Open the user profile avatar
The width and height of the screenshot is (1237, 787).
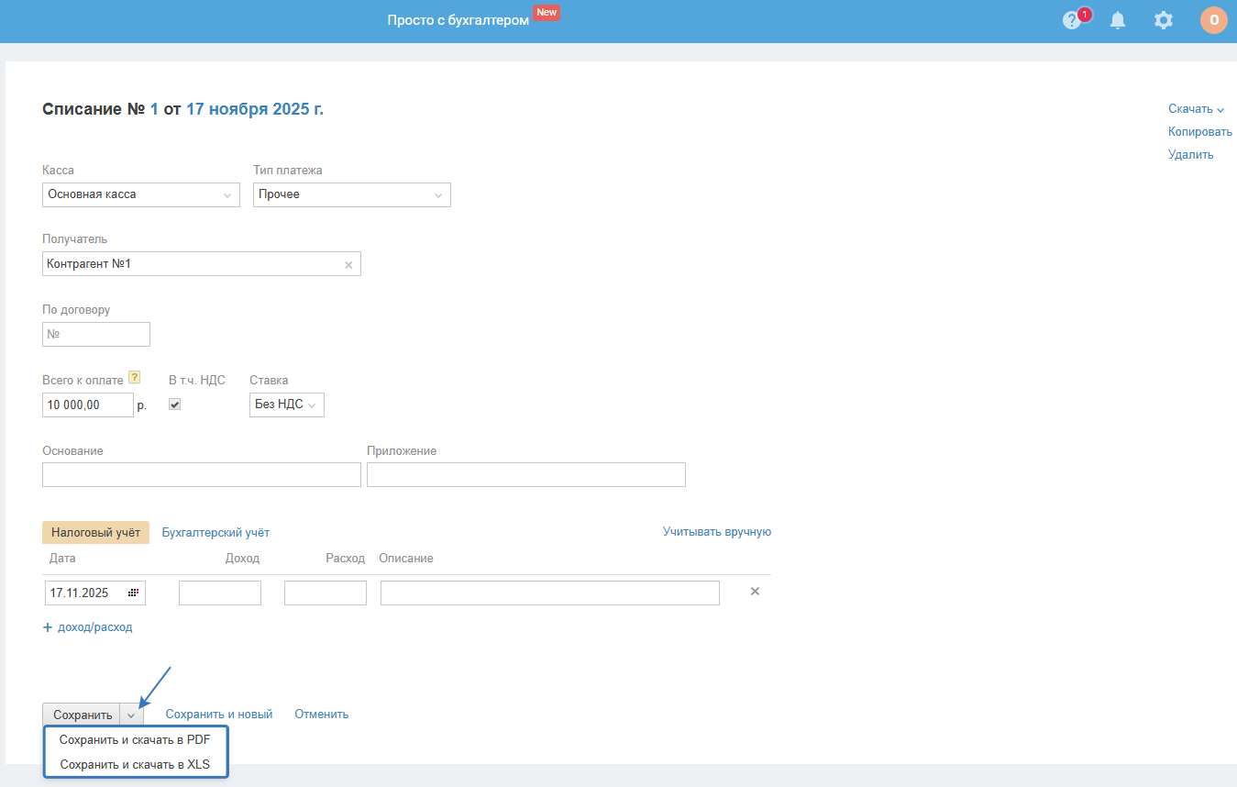(1214, 20)
